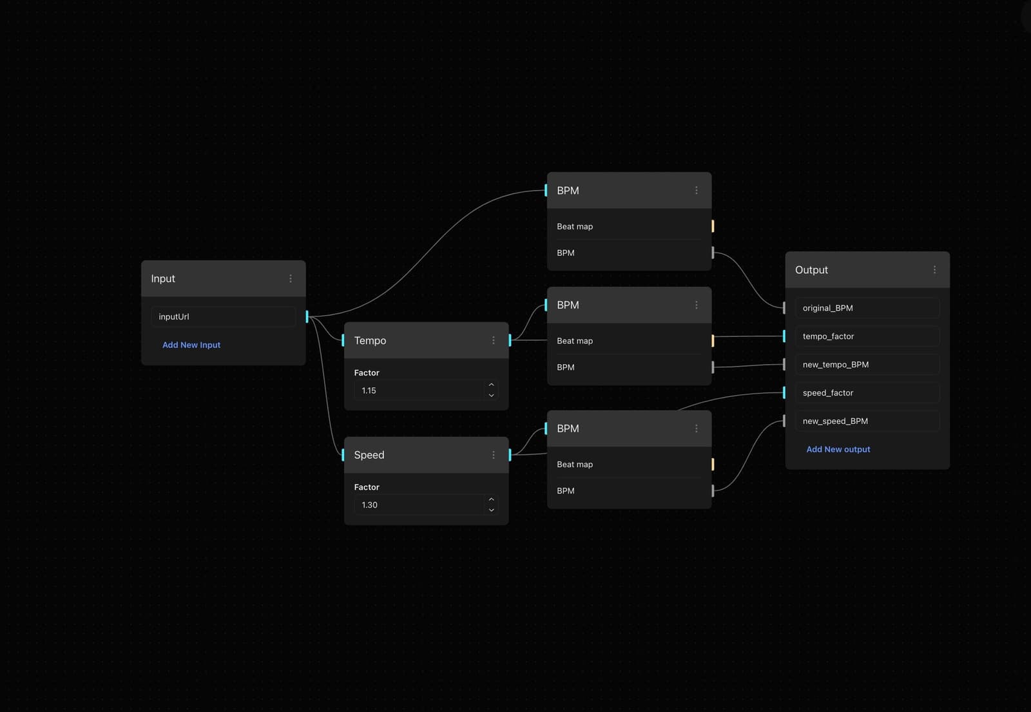Select the Speed Factor value field
The width and height of the screenshot is (1031, 712).
pyautogui.click(x=418, y=505)
